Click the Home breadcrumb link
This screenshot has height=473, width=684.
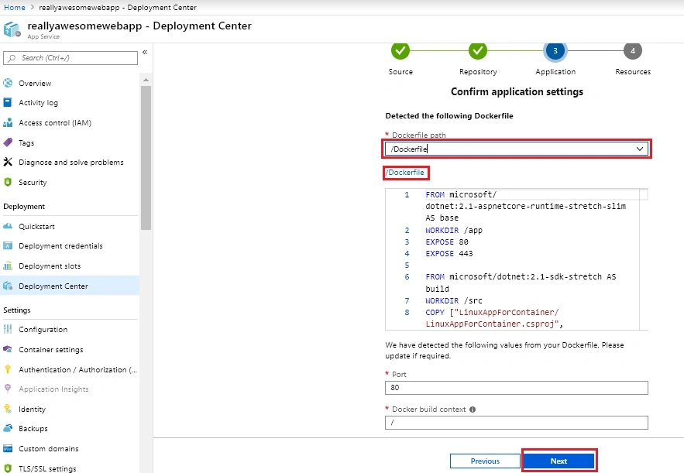pos(15,8)
